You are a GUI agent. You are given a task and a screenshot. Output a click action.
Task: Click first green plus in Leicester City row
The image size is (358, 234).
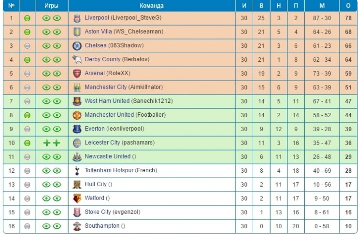[46, 143]
